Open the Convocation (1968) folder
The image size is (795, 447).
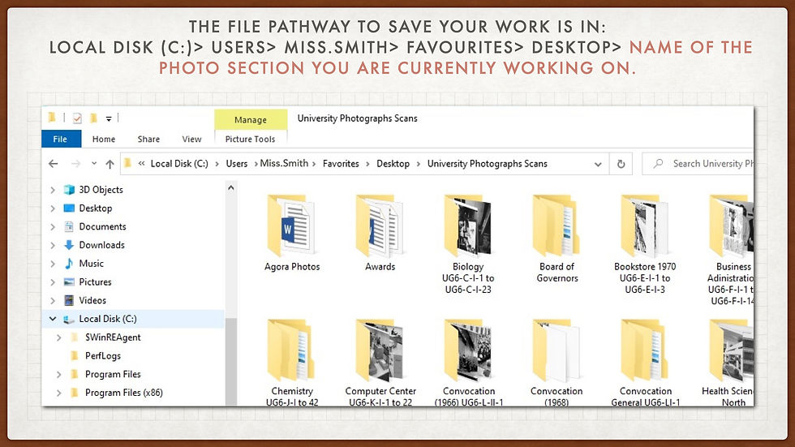tap(556, 363)
